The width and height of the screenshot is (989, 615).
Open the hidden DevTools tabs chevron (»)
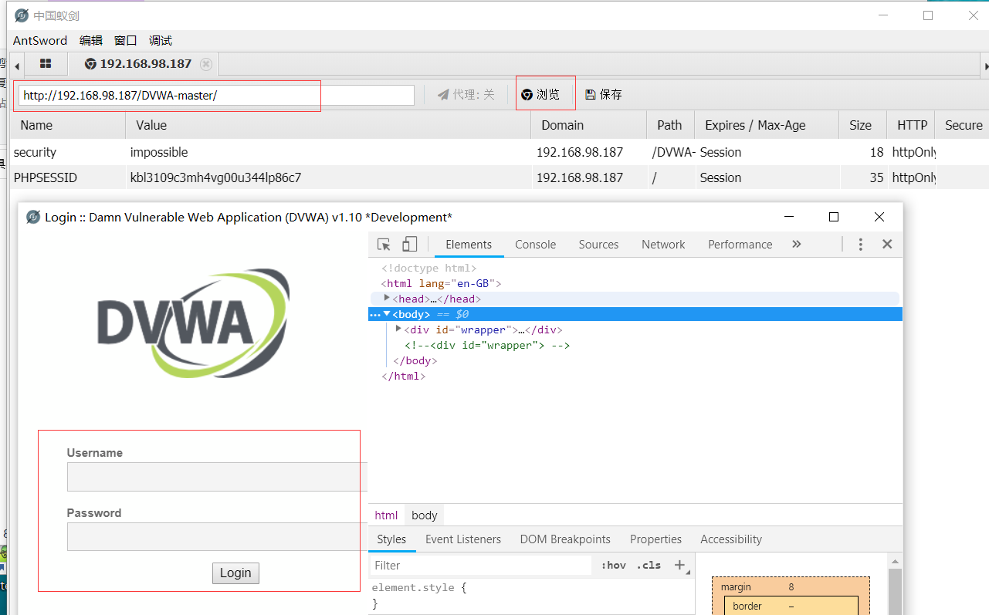pyautogui.click(x=796, y=244)
